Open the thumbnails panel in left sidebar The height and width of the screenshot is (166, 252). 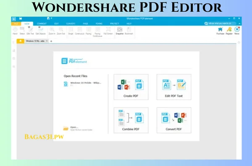(14, 51)
